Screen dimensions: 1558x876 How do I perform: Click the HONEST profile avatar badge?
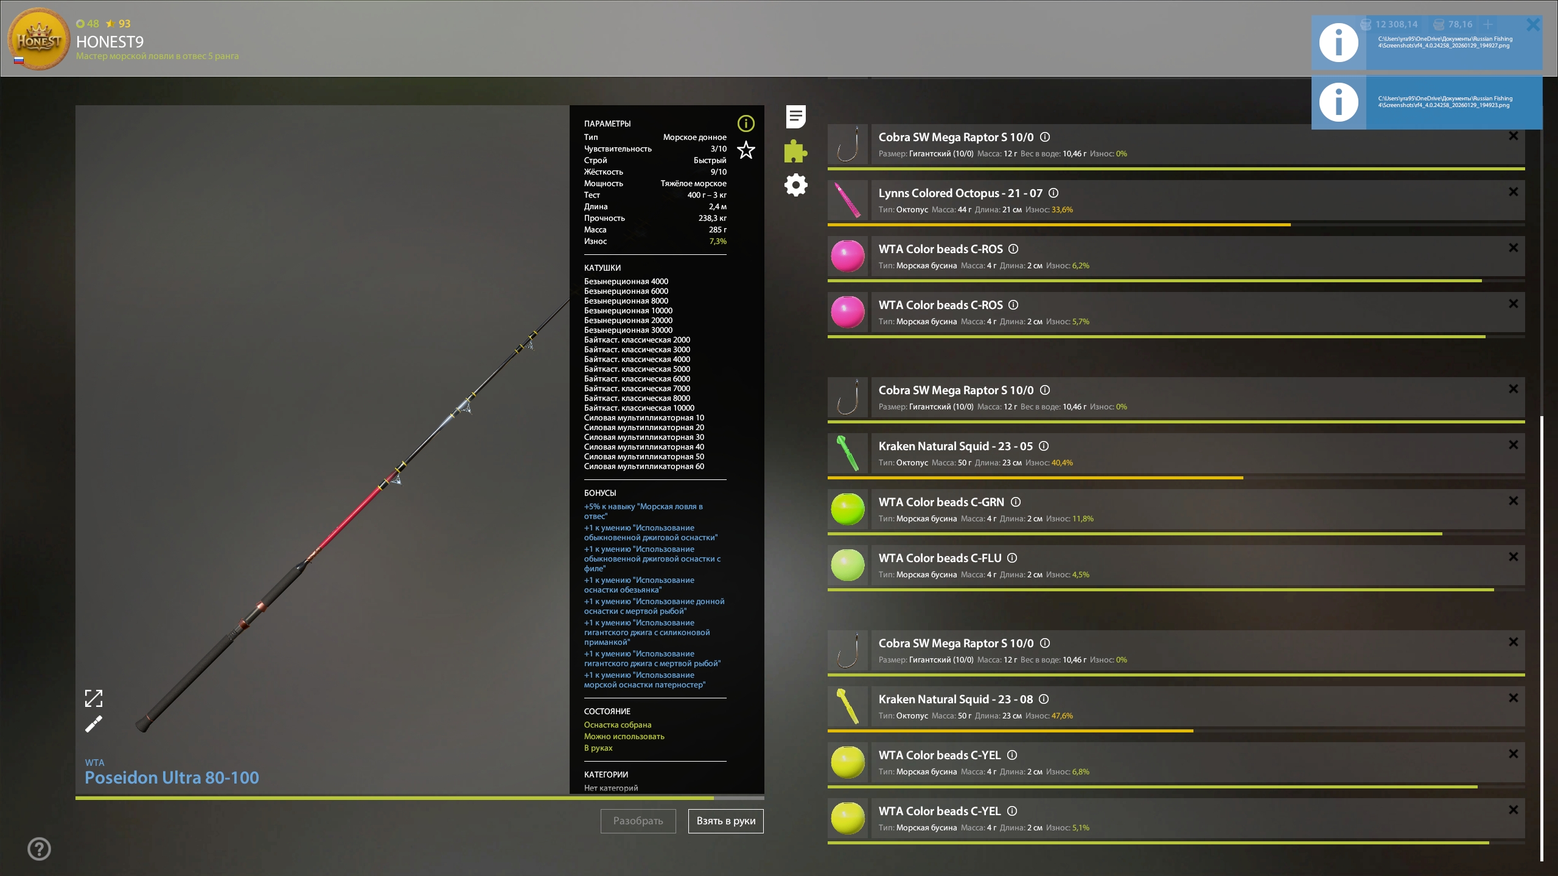(x=38, y=39)
